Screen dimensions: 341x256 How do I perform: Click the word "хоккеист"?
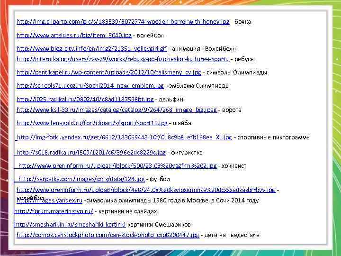pyautogui.click(x=234, y=165)
